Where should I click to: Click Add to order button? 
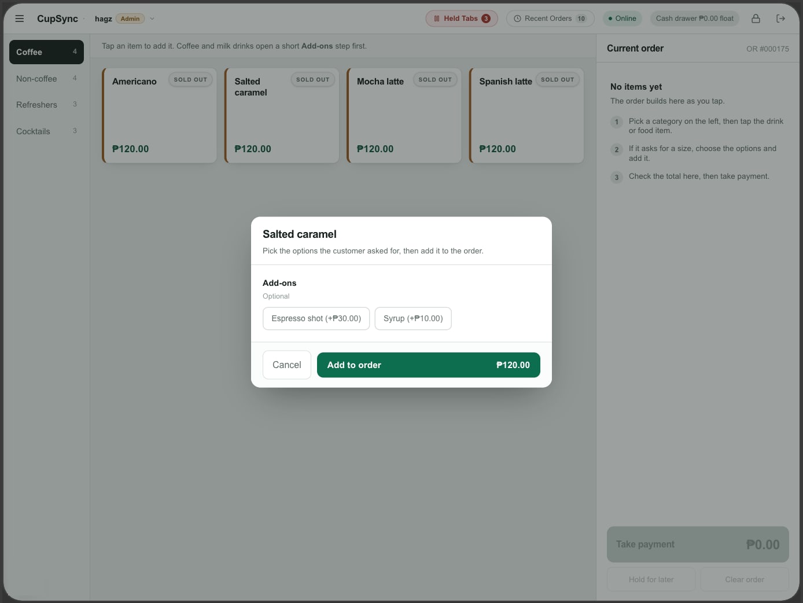pyautogui.click(x=428, y=365)
